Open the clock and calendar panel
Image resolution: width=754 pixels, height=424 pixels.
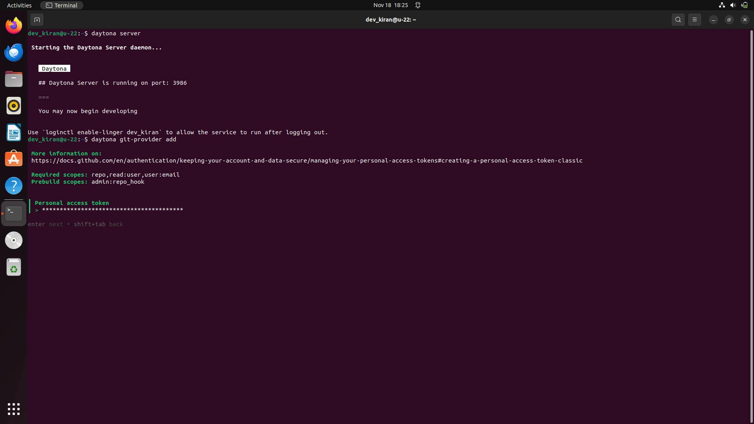click(390, 5)
